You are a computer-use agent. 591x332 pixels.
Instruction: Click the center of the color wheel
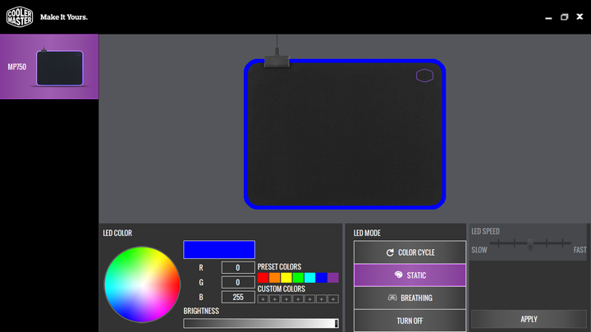[x=142, y=284]
